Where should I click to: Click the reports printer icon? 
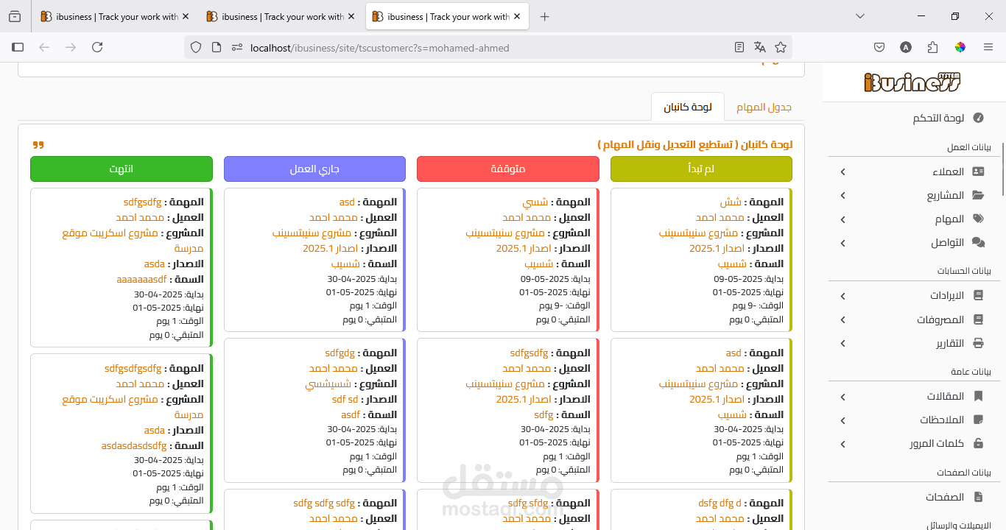(978, 343)
